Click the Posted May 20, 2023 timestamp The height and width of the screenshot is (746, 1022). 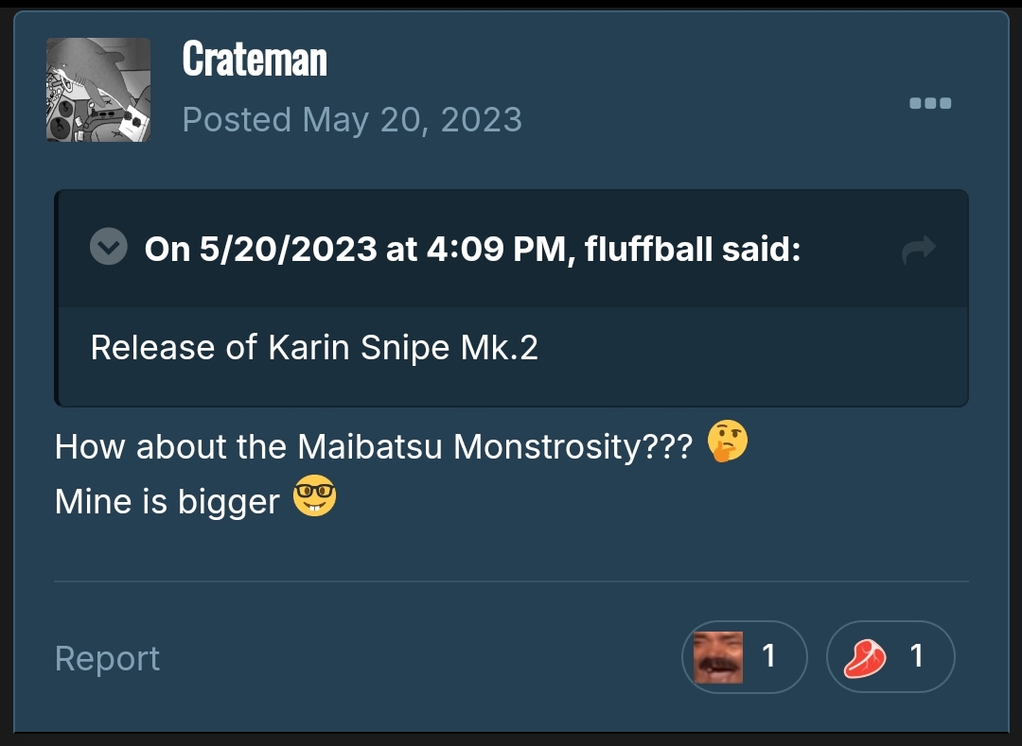(x=352, y=120)
